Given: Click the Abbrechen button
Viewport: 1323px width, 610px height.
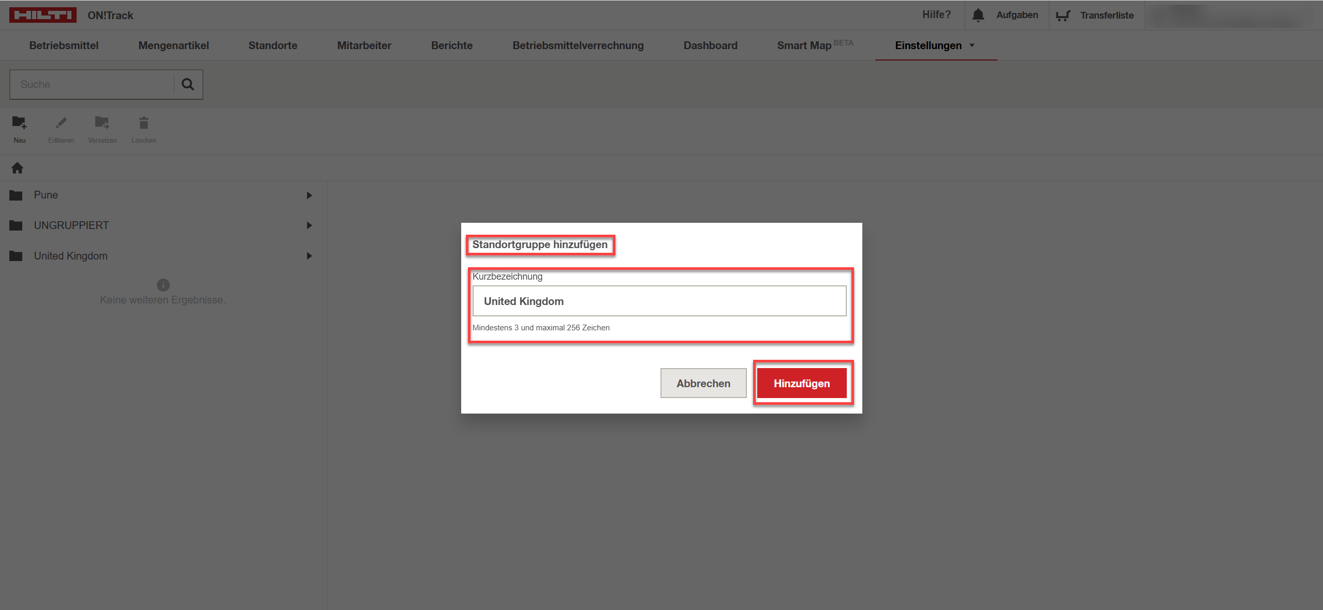Looking at the screenshot, I should tap(703, 383).
